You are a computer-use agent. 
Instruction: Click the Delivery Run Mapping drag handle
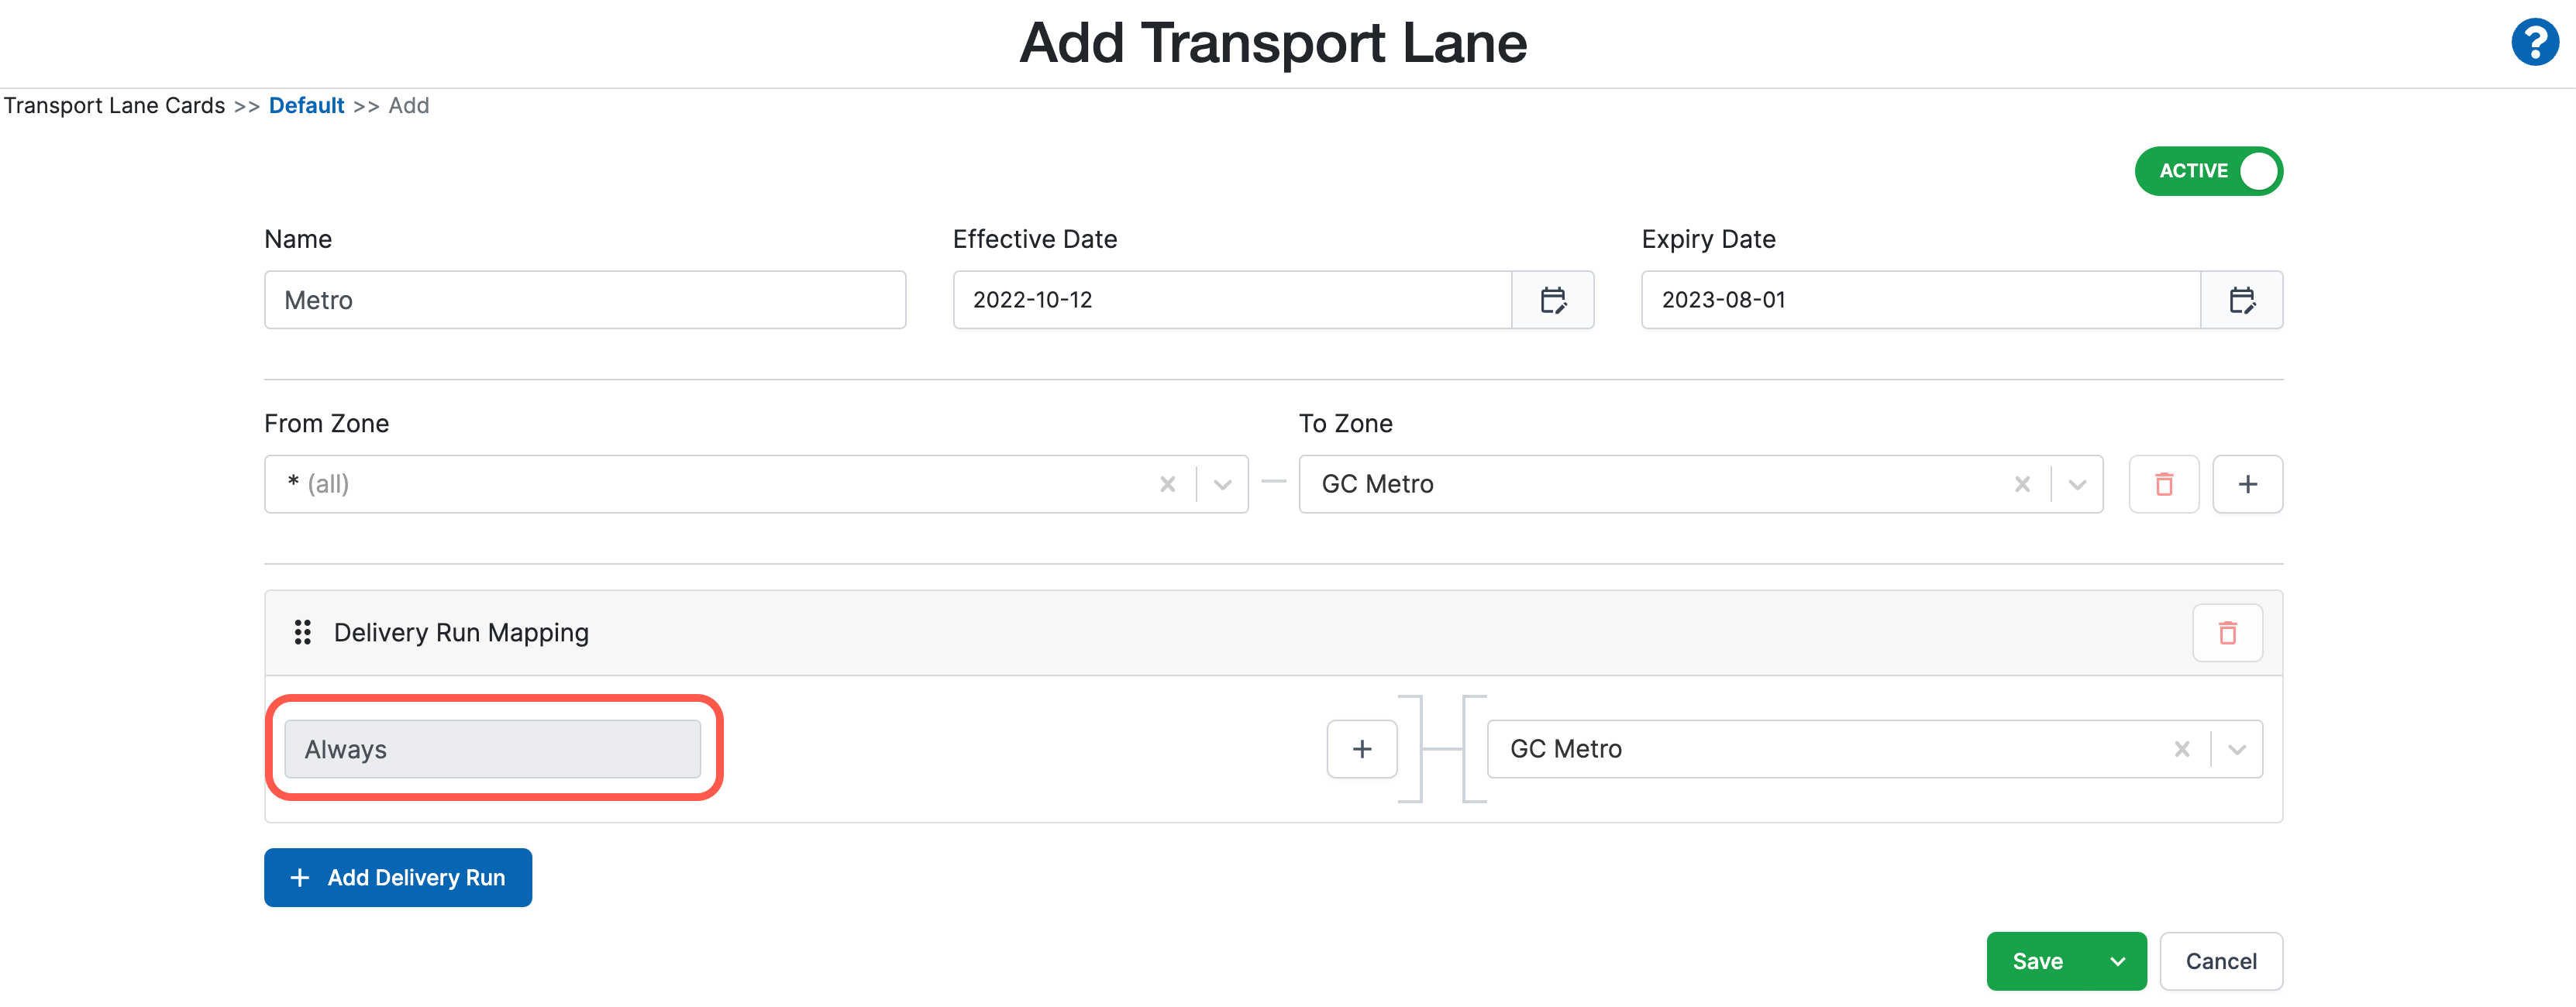[x=302, y=632]
